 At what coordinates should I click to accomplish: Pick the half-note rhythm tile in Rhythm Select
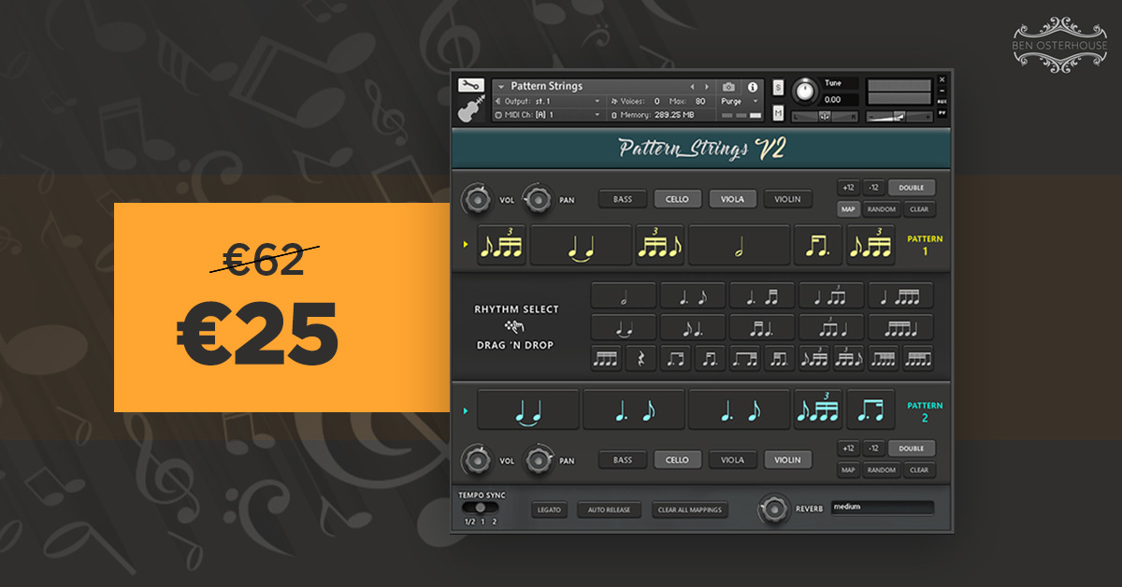(624, 296)
